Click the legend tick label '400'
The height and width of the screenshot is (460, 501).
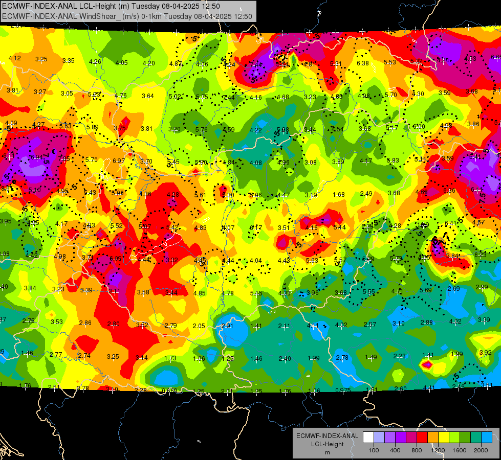click(x=395, y=450)
